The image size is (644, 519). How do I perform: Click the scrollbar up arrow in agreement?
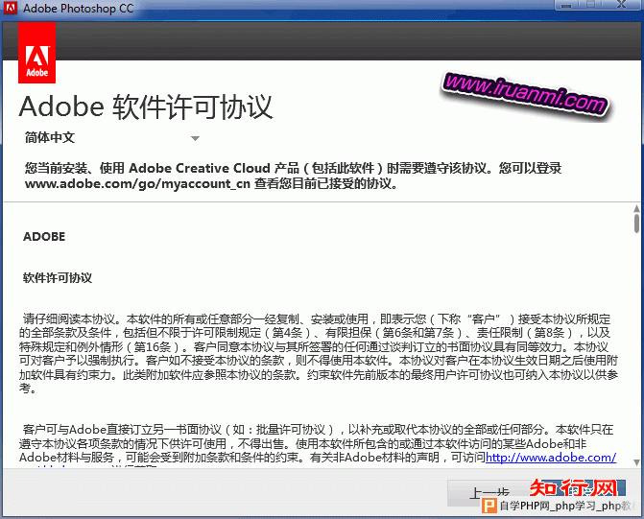click(636, 208)
